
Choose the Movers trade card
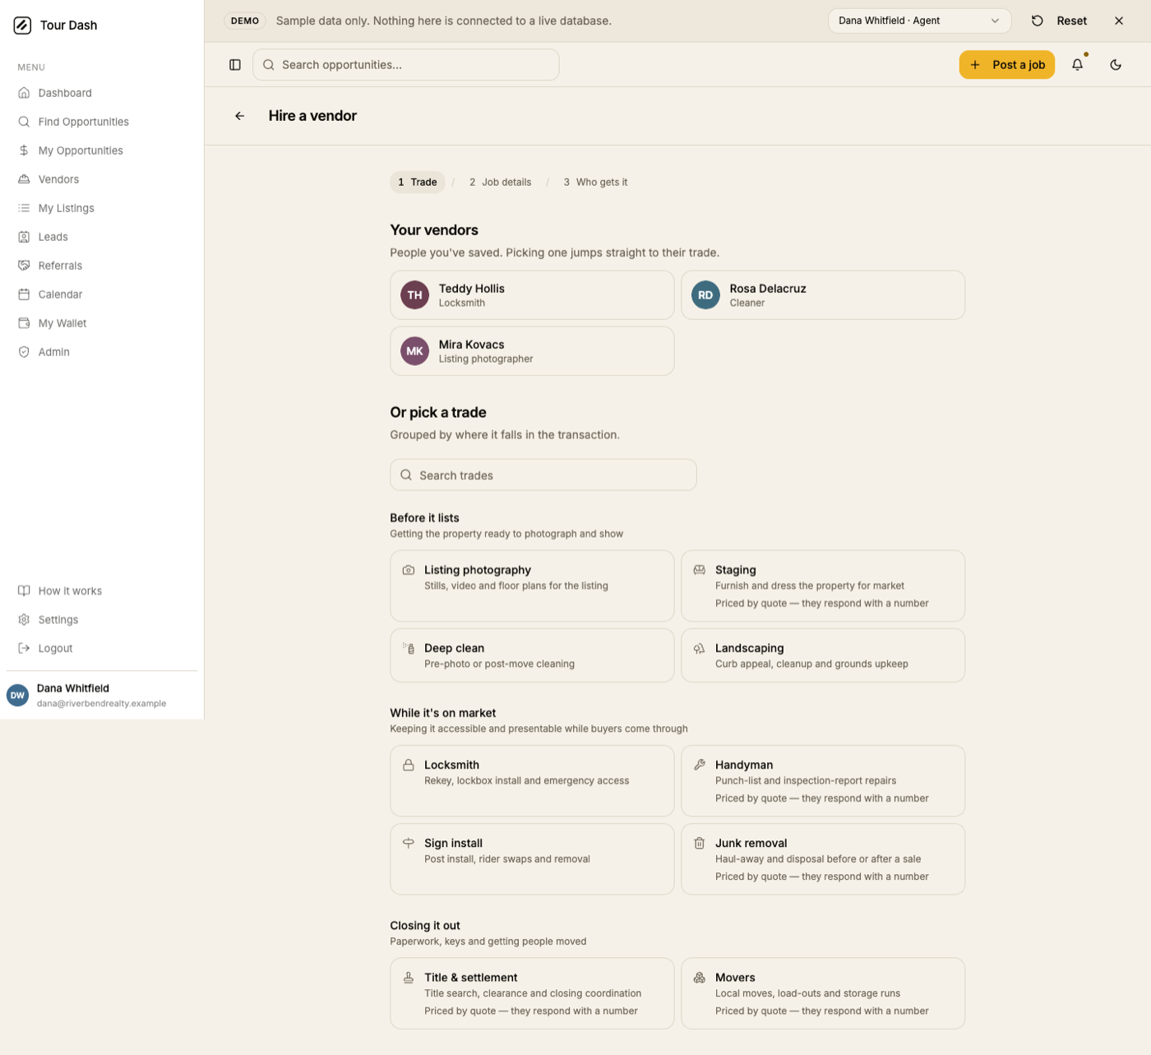(x=823, y=993)
